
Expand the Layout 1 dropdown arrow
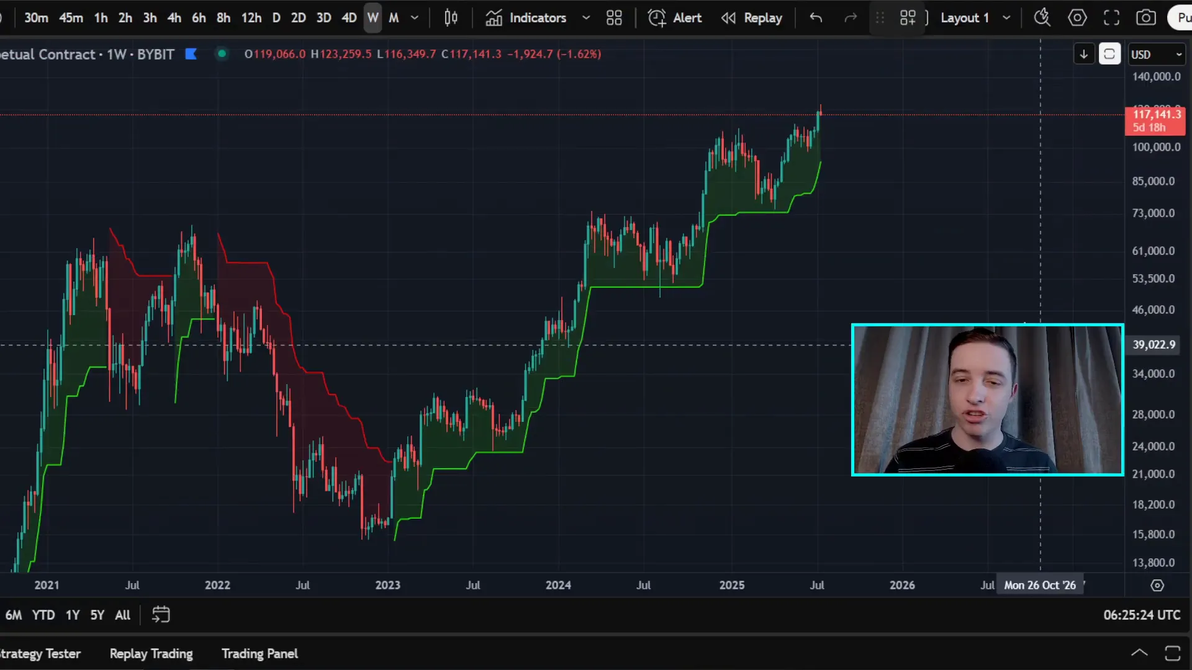click(x=1006, y=18)
